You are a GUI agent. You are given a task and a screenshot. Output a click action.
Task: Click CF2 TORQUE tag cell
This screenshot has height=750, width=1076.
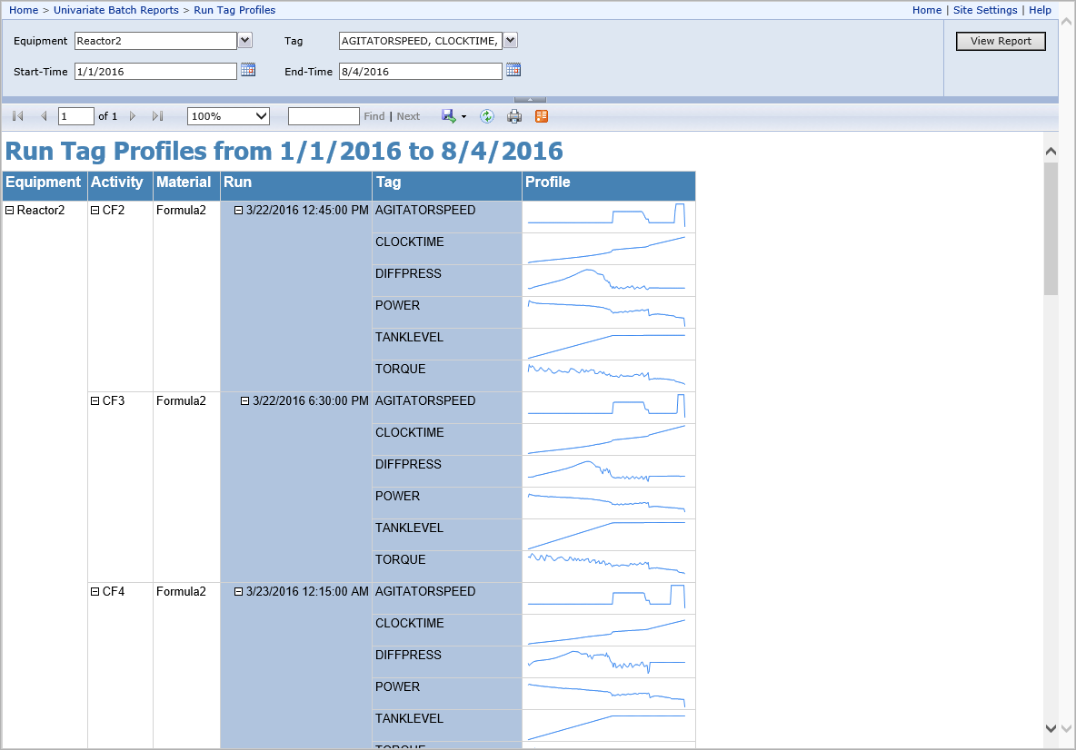[x=447, y=376]
